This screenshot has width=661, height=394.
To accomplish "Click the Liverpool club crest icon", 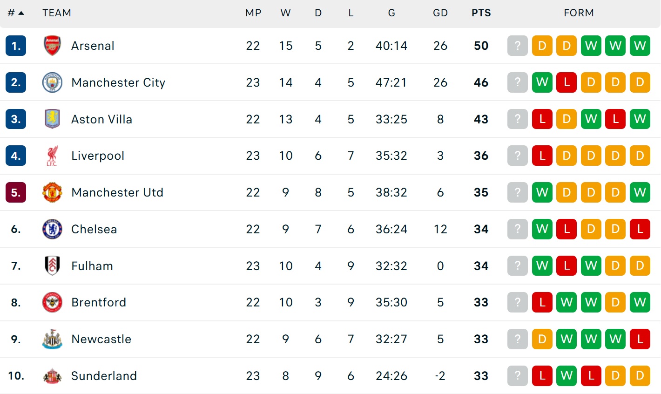I will click(52, 156).
